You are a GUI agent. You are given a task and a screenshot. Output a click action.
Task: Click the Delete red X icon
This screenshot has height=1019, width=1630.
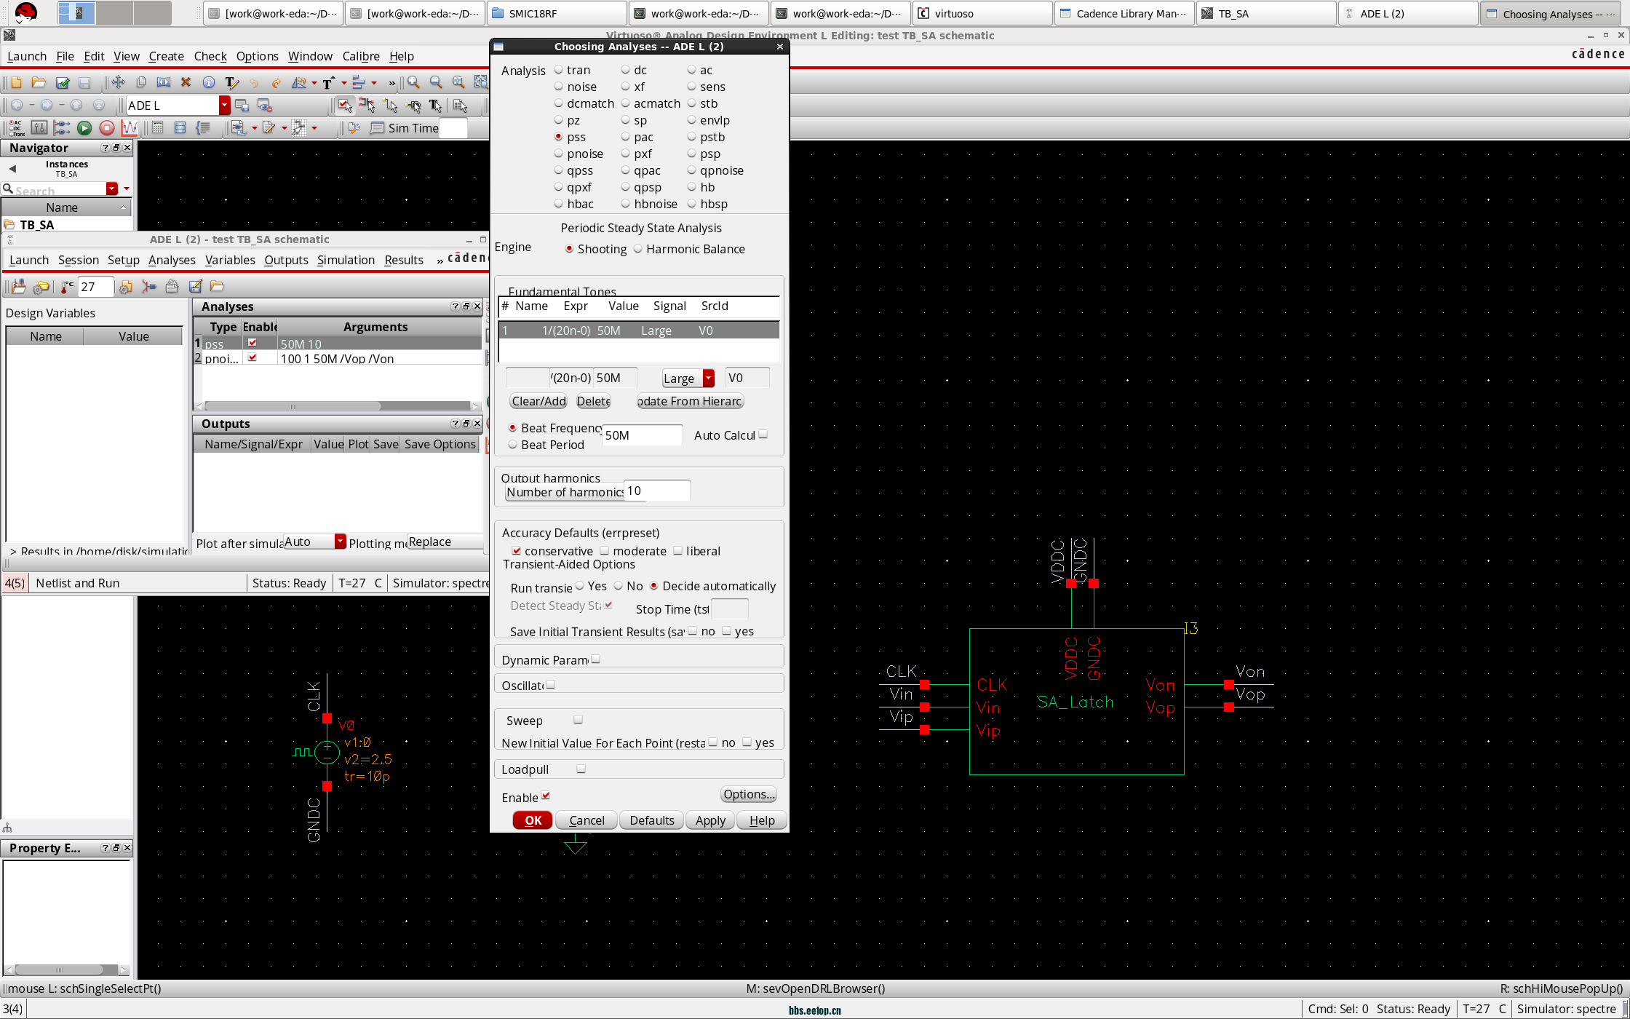(x=186, y=82)
